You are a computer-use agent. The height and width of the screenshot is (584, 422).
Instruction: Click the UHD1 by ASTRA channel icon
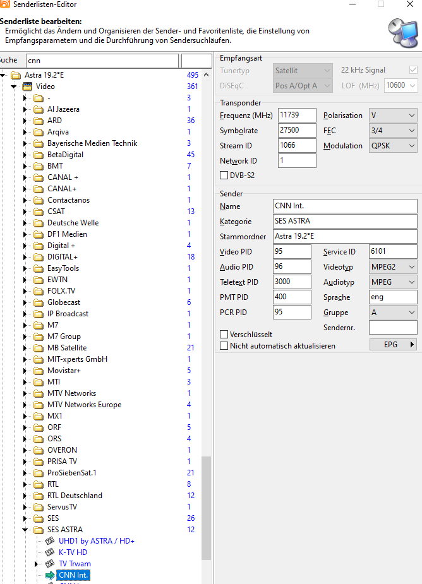tap(50, 541)
